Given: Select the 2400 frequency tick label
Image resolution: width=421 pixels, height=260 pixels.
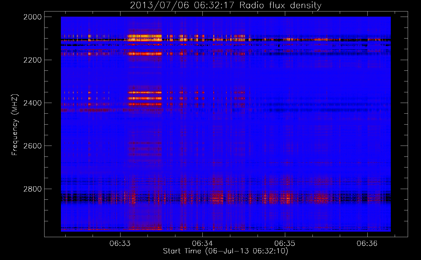Looking at the screenshot, I should pos(33,103).
